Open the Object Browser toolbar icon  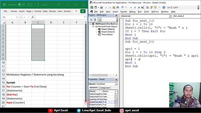pyautogui.click(x=155, y=8)
